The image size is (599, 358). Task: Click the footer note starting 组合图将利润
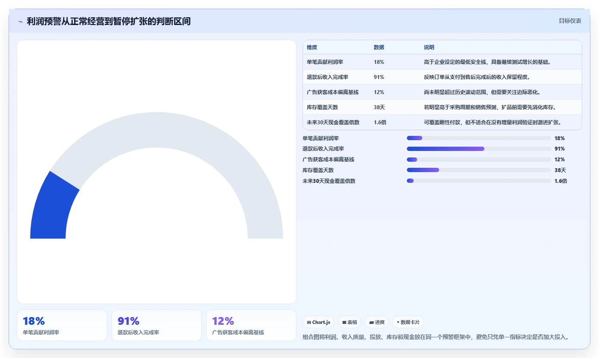(x=436, y=337)
